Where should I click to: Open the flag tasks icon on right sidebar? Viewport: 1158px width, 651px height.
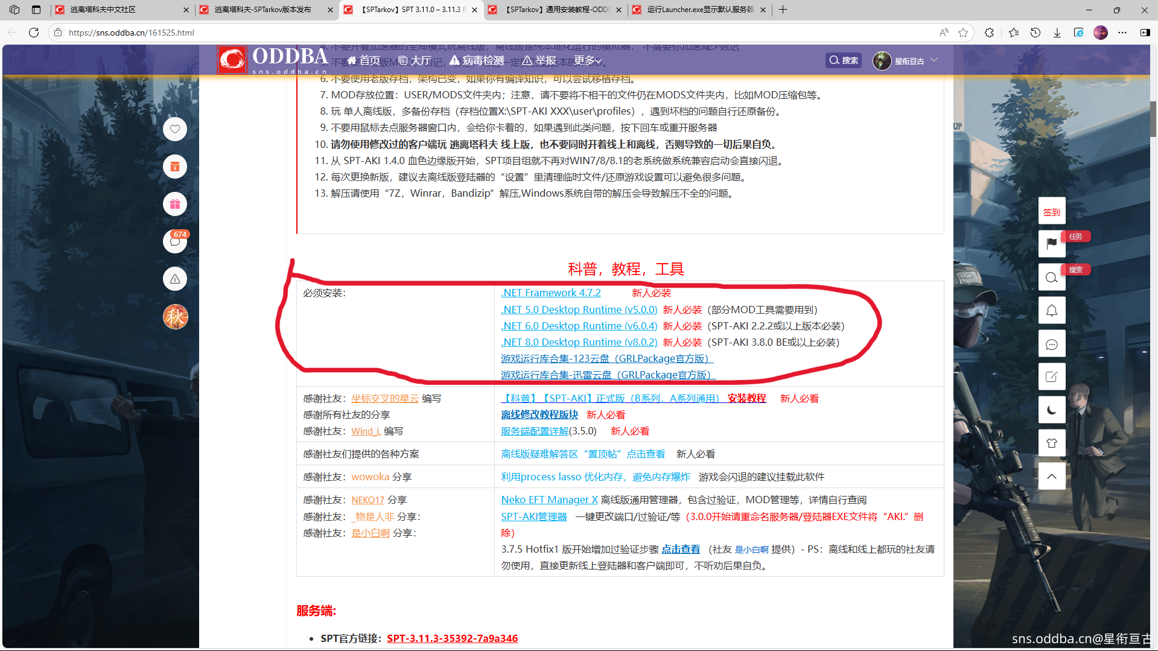click(1052, 243)
